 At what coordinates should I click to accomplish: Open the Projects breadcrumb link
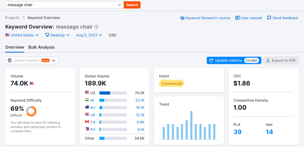(12, 18)
